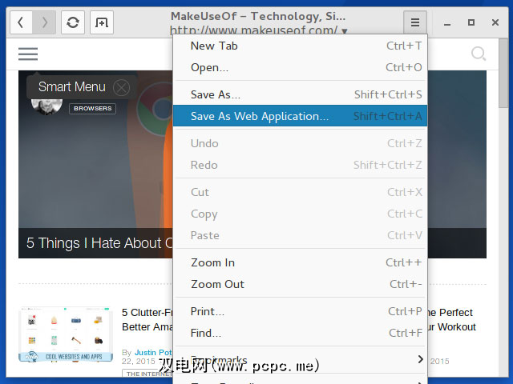Click the Undo menu entry

coord(300,143)
